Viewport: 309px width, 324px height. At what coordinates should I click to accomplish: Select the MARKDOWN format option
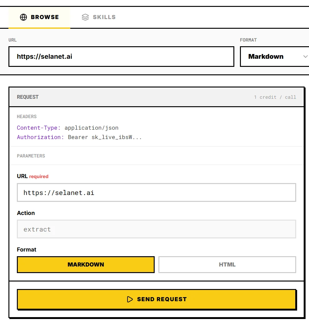pyautogui.click(x=86, y=265)
